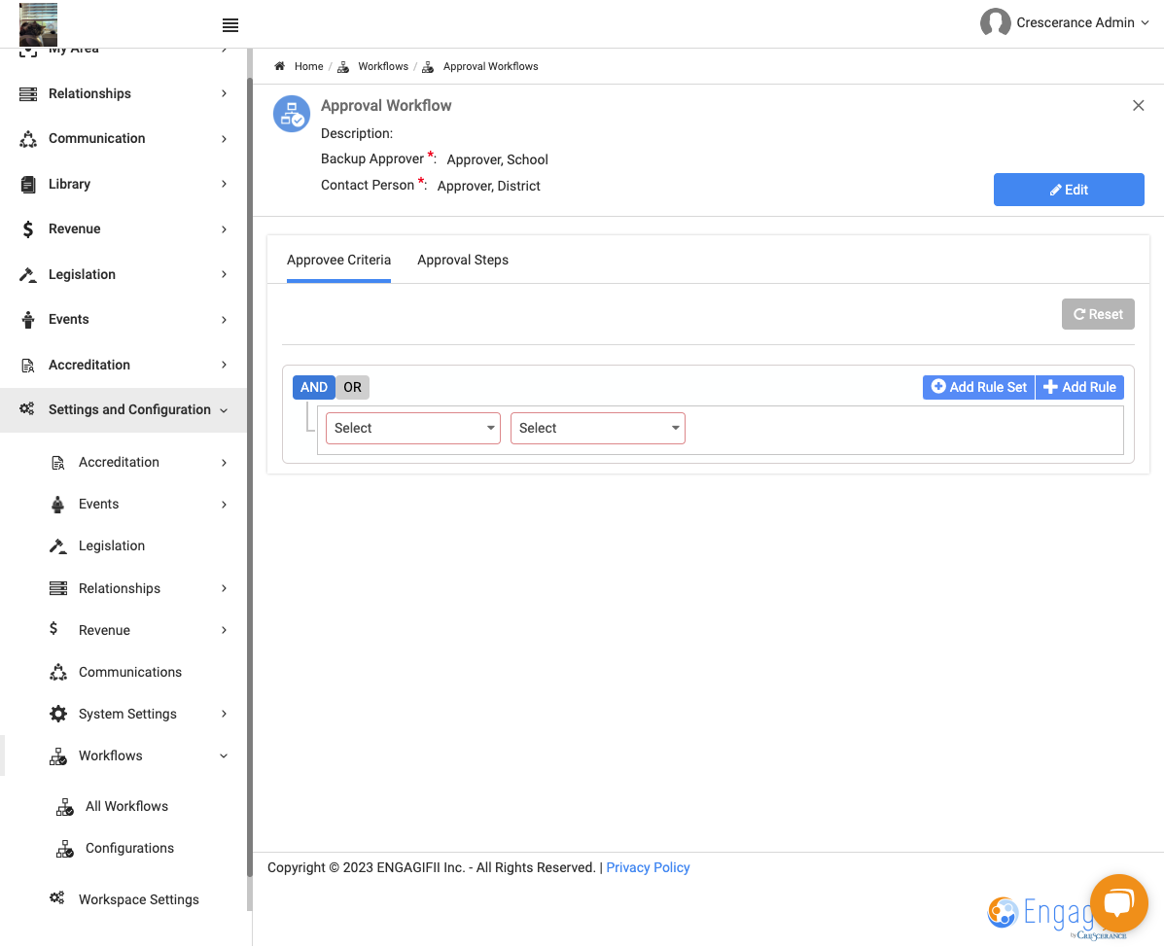This screenshot has width=1164, height=948.
Task: Toggle the hamburger menu icon
Action: tap(230, 25)
